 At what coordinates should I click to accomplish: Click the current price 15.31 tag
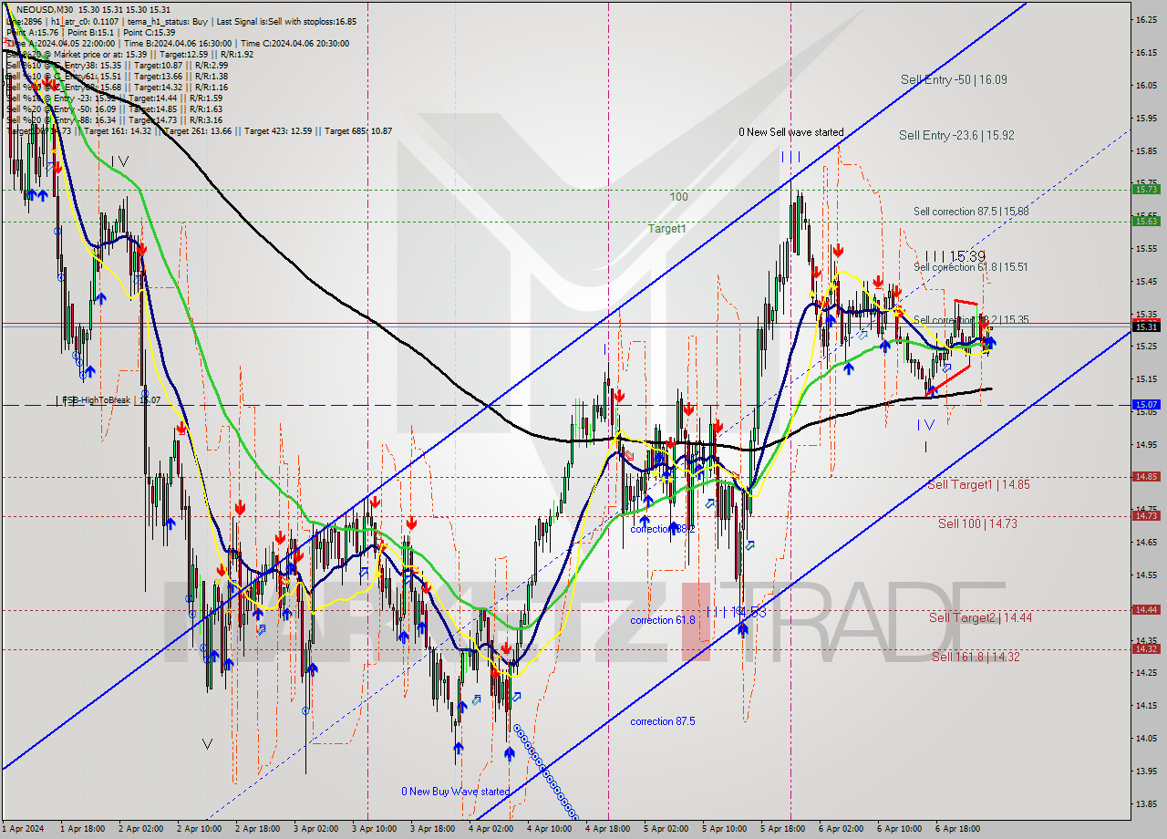pyautogui.click(x=1146, y=326)
